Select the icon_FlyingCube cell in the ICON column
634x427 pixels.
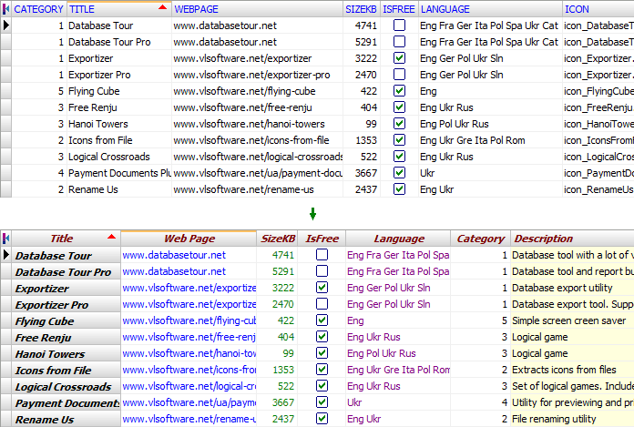(x=598, y=91)
